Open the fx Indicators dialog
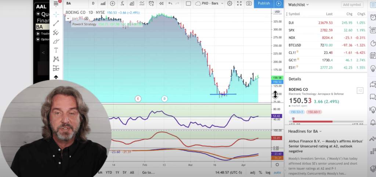 (122, 3)
